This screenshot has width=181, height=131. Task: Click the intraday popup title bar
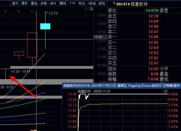[122, 85]
